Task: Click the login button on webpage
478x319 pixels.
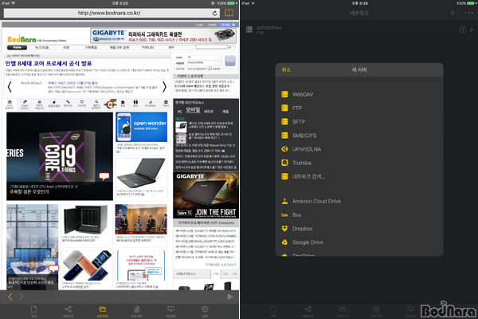Action: pyautogui.click(x=230, y=61)
